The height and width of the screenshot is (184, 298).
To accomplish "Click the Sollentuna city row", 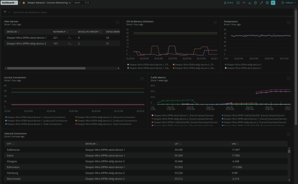I will click(146, 150).
